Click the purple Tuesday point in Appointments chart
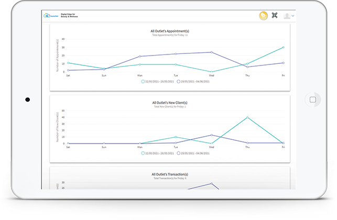Viewport: 337px width, 220px height. pyautogui.click(x=176, y=54)
